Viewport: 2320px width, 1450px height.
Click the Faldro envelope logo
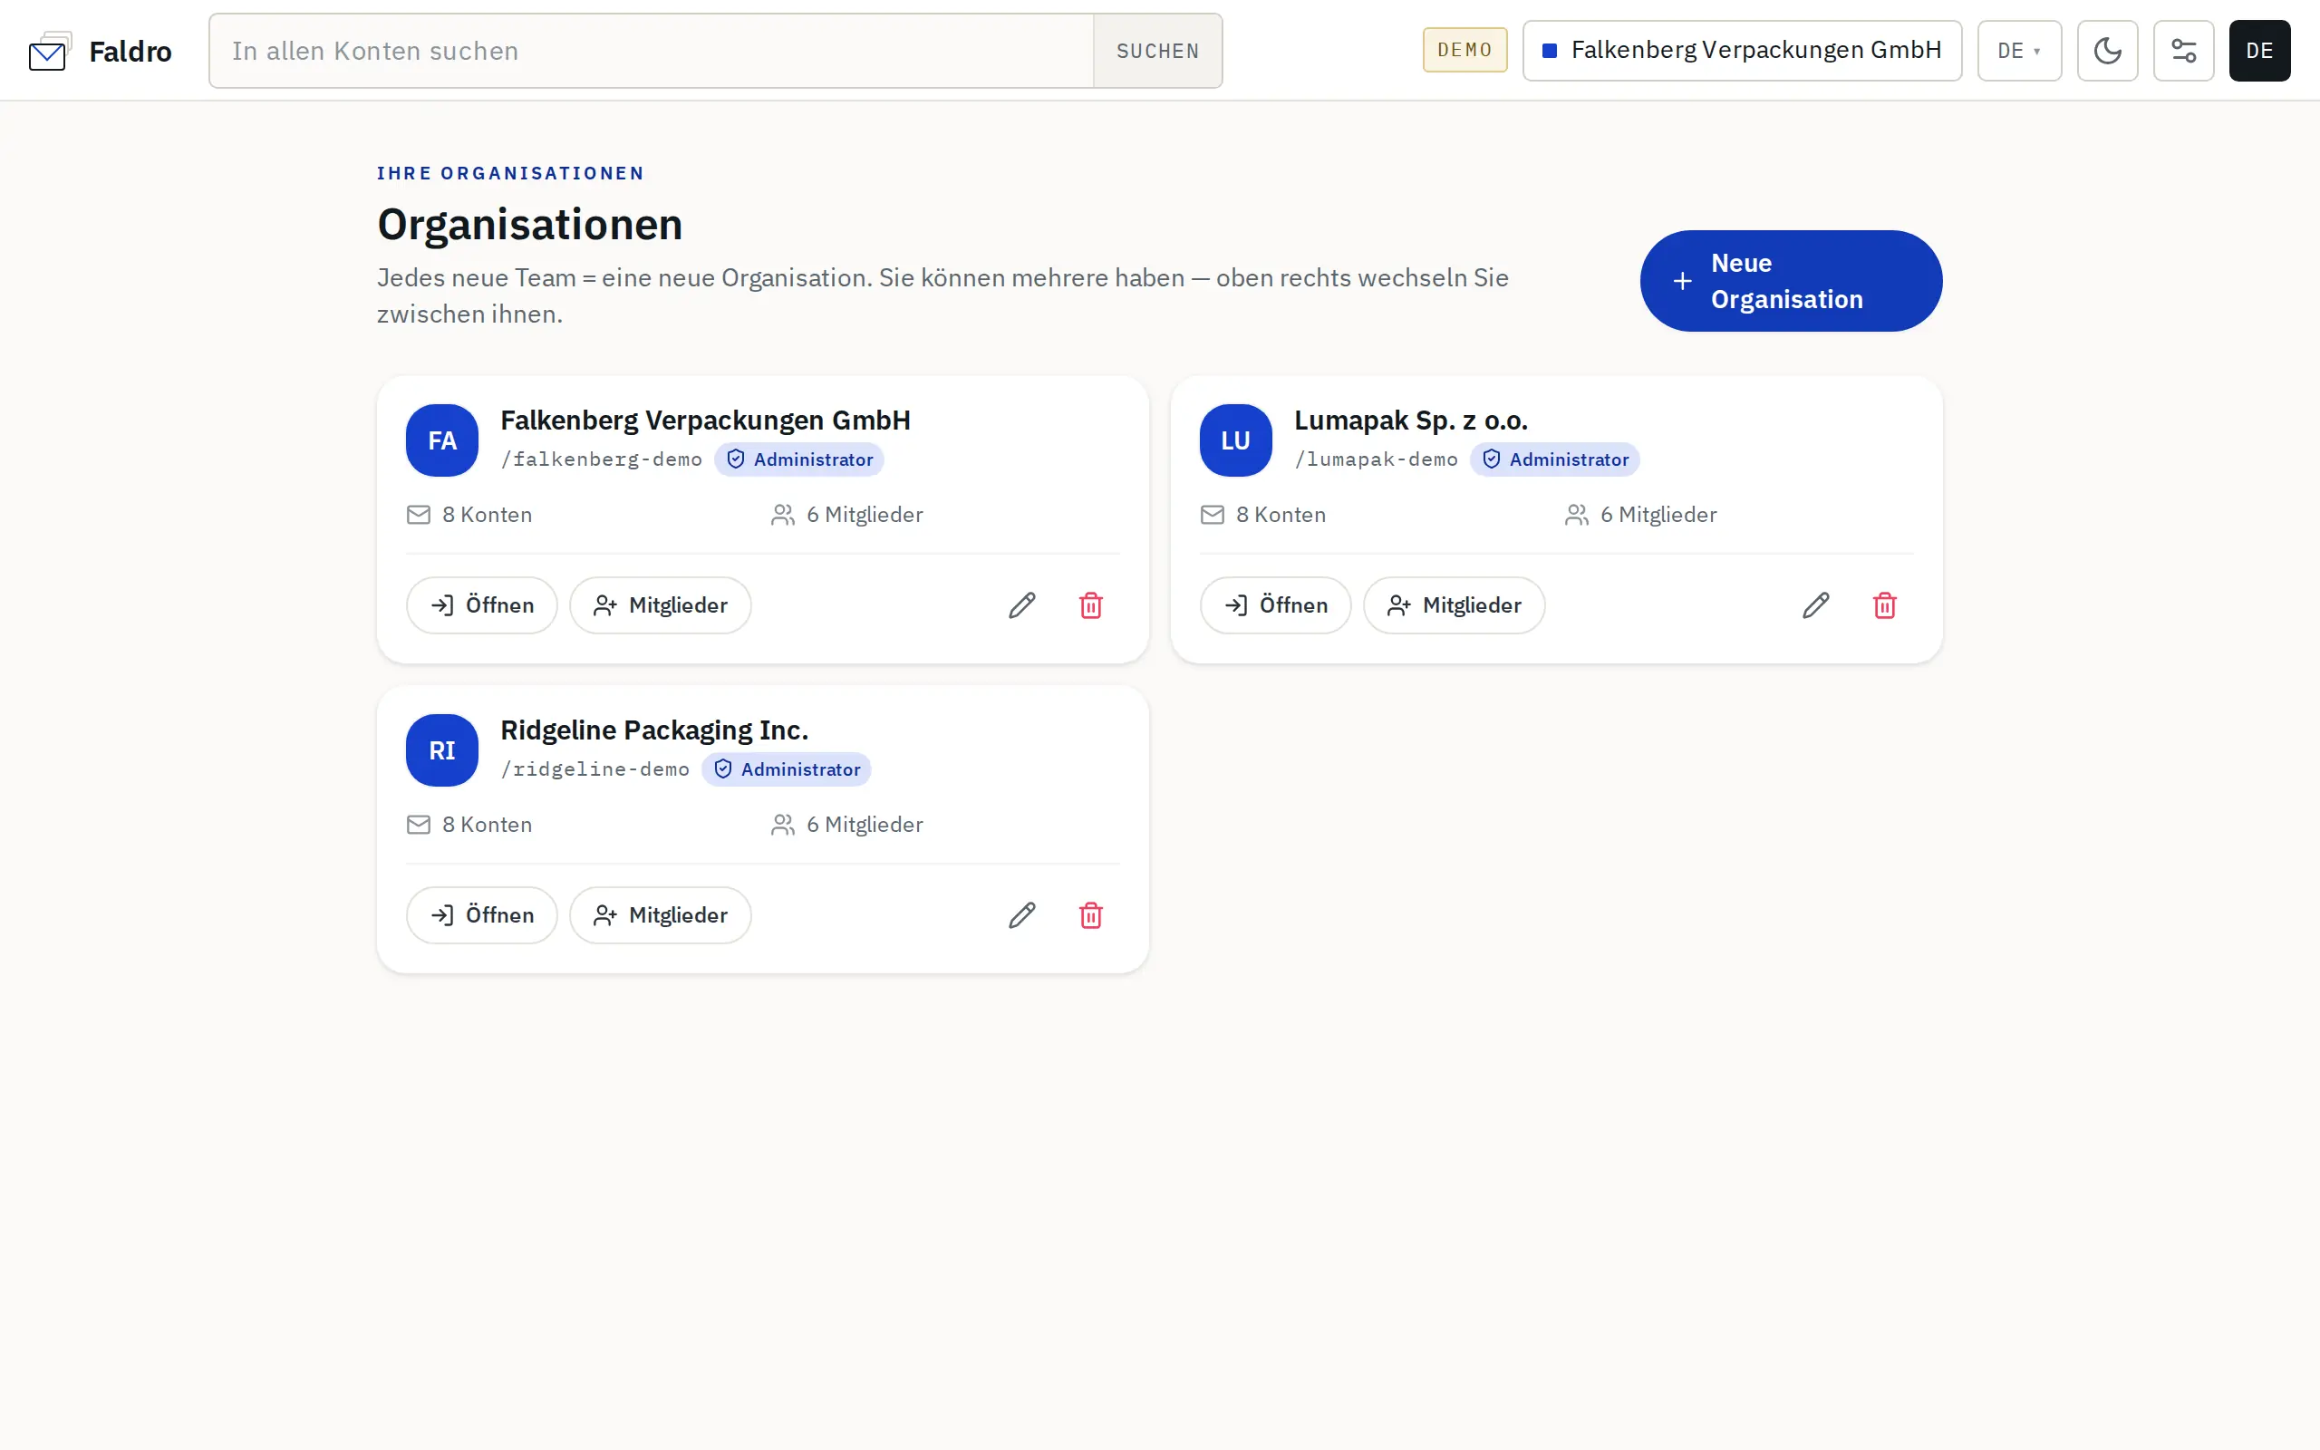[x=50, y=51]
